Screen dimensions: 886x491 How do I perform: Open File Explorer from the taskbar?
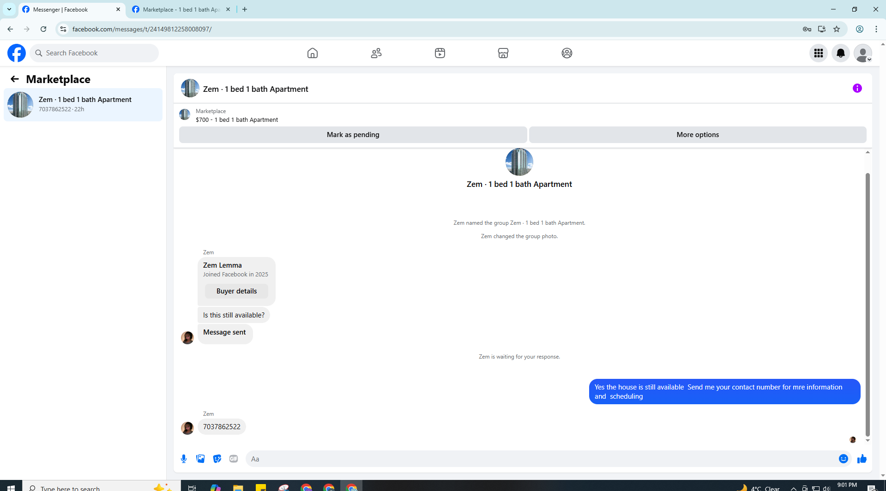coord(238,487)
